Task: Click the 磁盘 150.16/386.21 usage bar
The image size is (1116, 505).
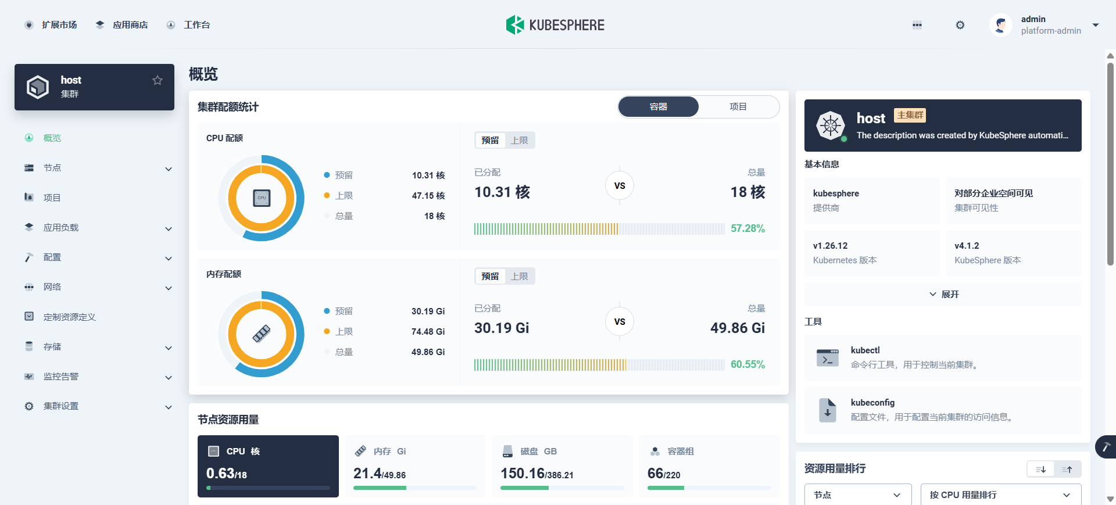Action: pos(562,488)
